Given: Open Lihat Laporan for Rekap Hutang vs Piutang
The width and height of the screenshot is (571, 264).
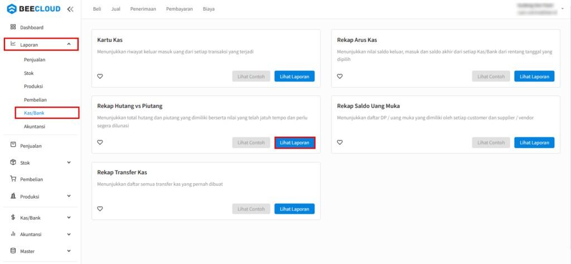Looking at the screenshot, I should click(x=294, y=142).
